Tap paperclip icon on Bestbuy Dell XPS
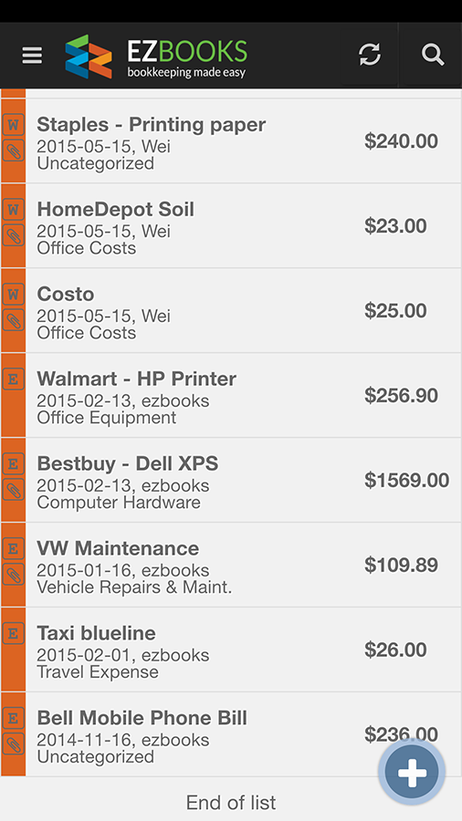Image resolution: width=462 pixels, height=821 pixels. pos(14,491)
